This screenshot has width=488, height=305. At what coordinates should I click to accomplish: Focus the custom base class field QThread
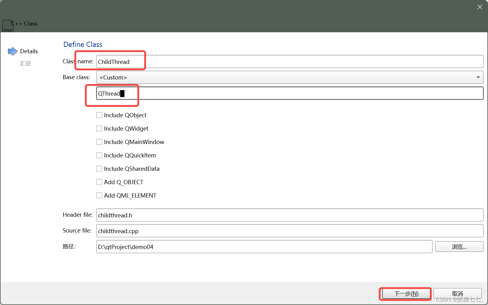(x=290, y=93)
